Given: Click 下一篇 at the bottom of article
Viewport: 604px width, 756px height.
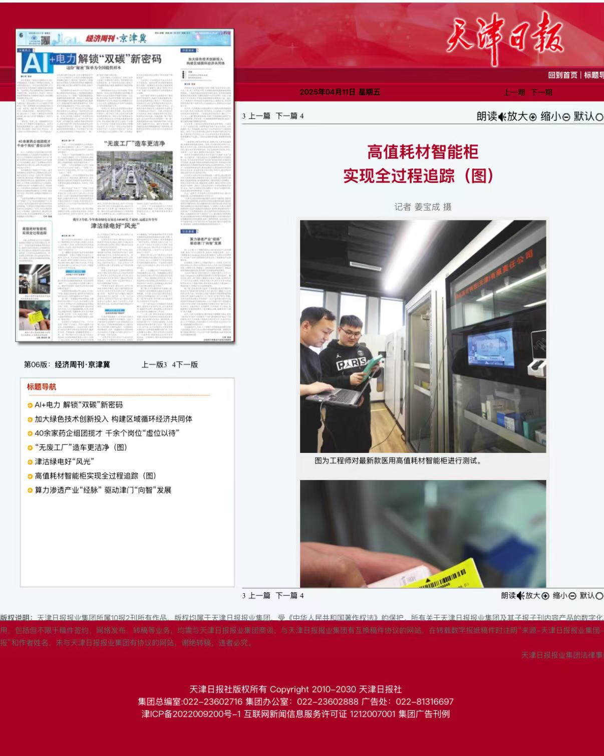Looking at the screenshot, I should pos(286,596).
